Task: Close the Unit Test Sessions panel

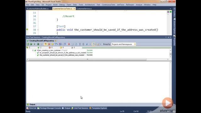Action: pos(171,37)
